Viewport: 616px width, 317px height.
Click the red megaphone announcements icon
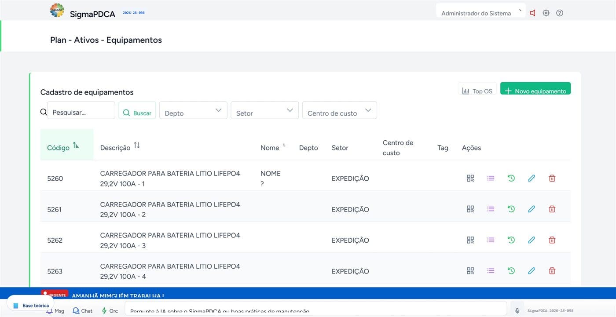tap(532, 13)
